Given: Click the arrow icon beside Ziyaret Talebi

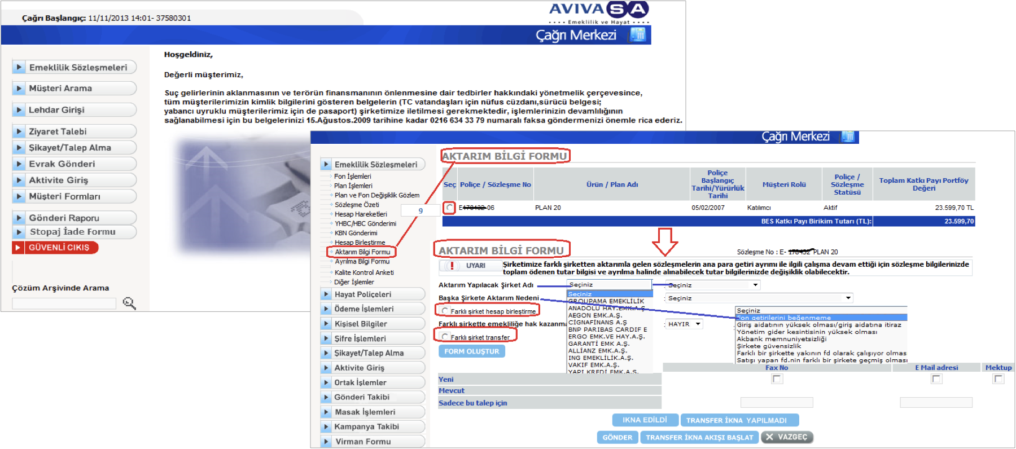Looking at the screenshot, I should [19, 131].
